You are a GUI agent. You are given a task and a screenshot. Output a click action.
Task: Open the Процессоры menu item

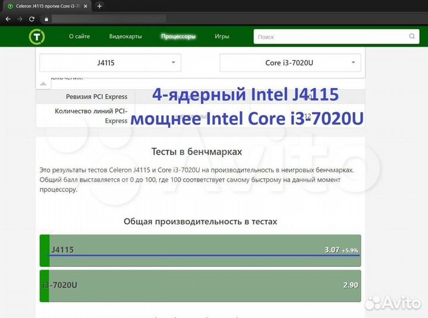pos(178,36)
